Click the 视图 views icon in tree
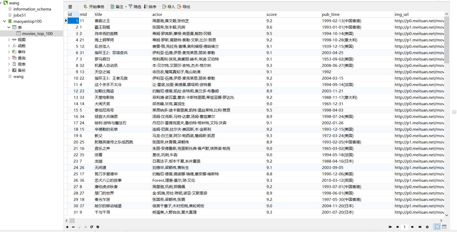 (14, 40)
